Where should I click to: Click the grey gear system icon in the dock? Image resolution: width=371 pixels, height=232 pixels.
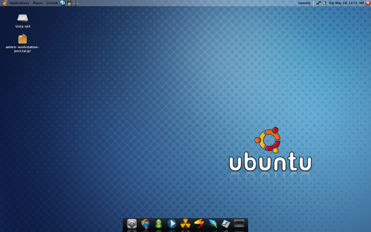(x=132, y=224)
